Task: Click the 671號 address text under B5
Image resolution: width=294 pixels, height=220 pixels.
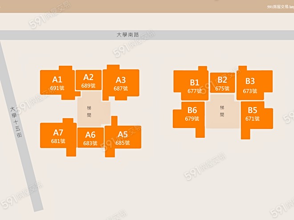Action: (x=252, y=119)
